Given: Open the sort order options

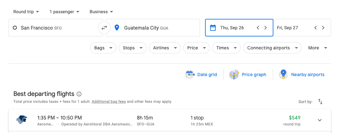Looking at the screenshot, I should coord(320,102).
